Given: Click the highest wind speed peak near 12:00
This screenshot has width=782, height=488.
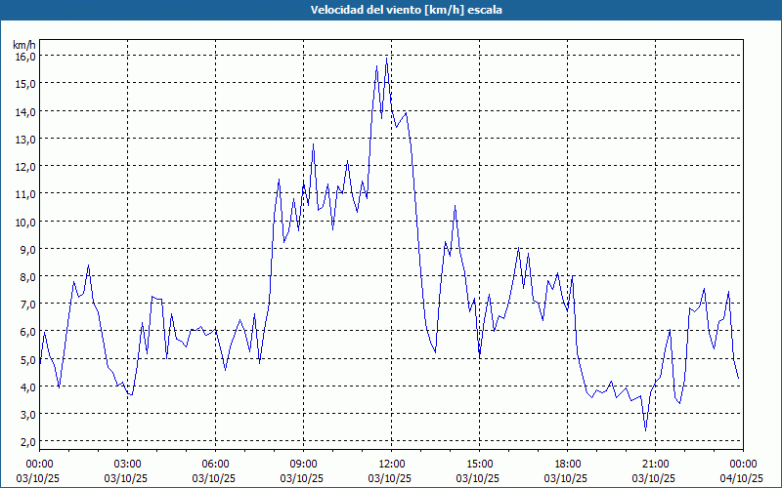Looking at the screenshot, I should 387,61.
